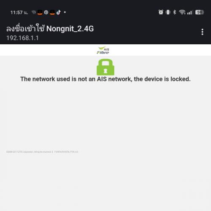Tap the Bluetooth status icon
Image resolution: width=211 pixels, height=211 pixels.
[x=175, y=12]
